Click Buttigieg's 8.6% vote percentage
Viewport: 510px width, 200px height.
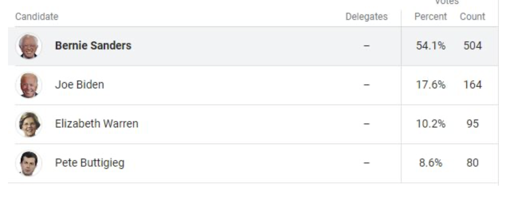[431, 163]
